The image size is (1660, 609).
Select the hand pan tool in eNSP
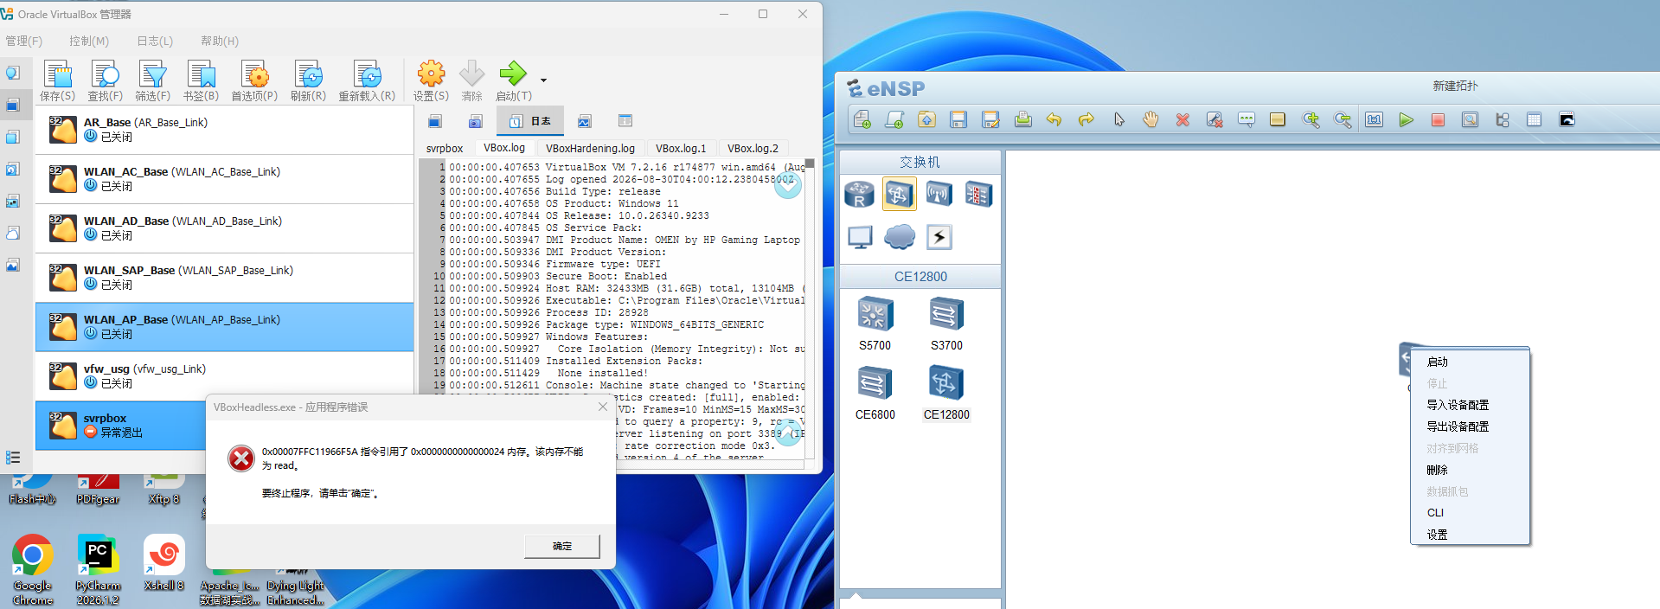[1150, 119]
